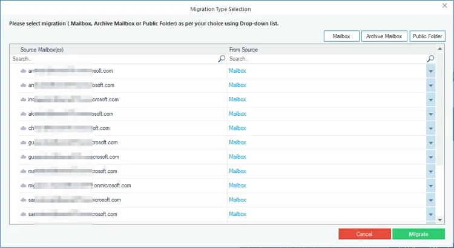Select Mailbox value in 'sa...icrosoft.com' row

pyautogui.click(x=237, y=200)
